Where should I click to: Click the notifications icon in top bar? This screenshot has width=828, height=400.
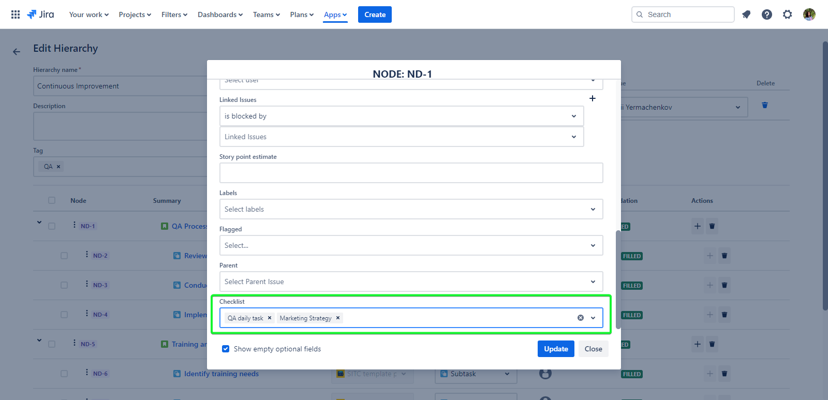[746, 14]
